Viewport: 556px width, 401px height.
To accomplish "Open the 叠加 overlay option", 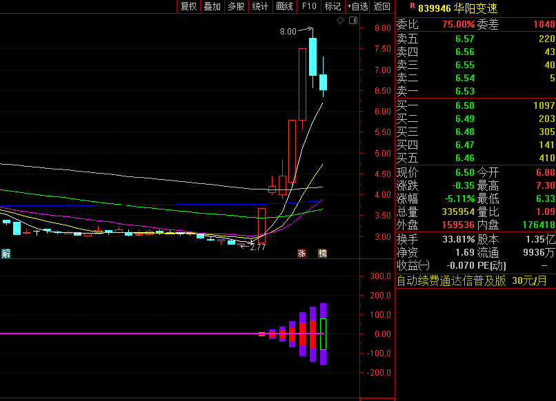I will pos(212,6).
